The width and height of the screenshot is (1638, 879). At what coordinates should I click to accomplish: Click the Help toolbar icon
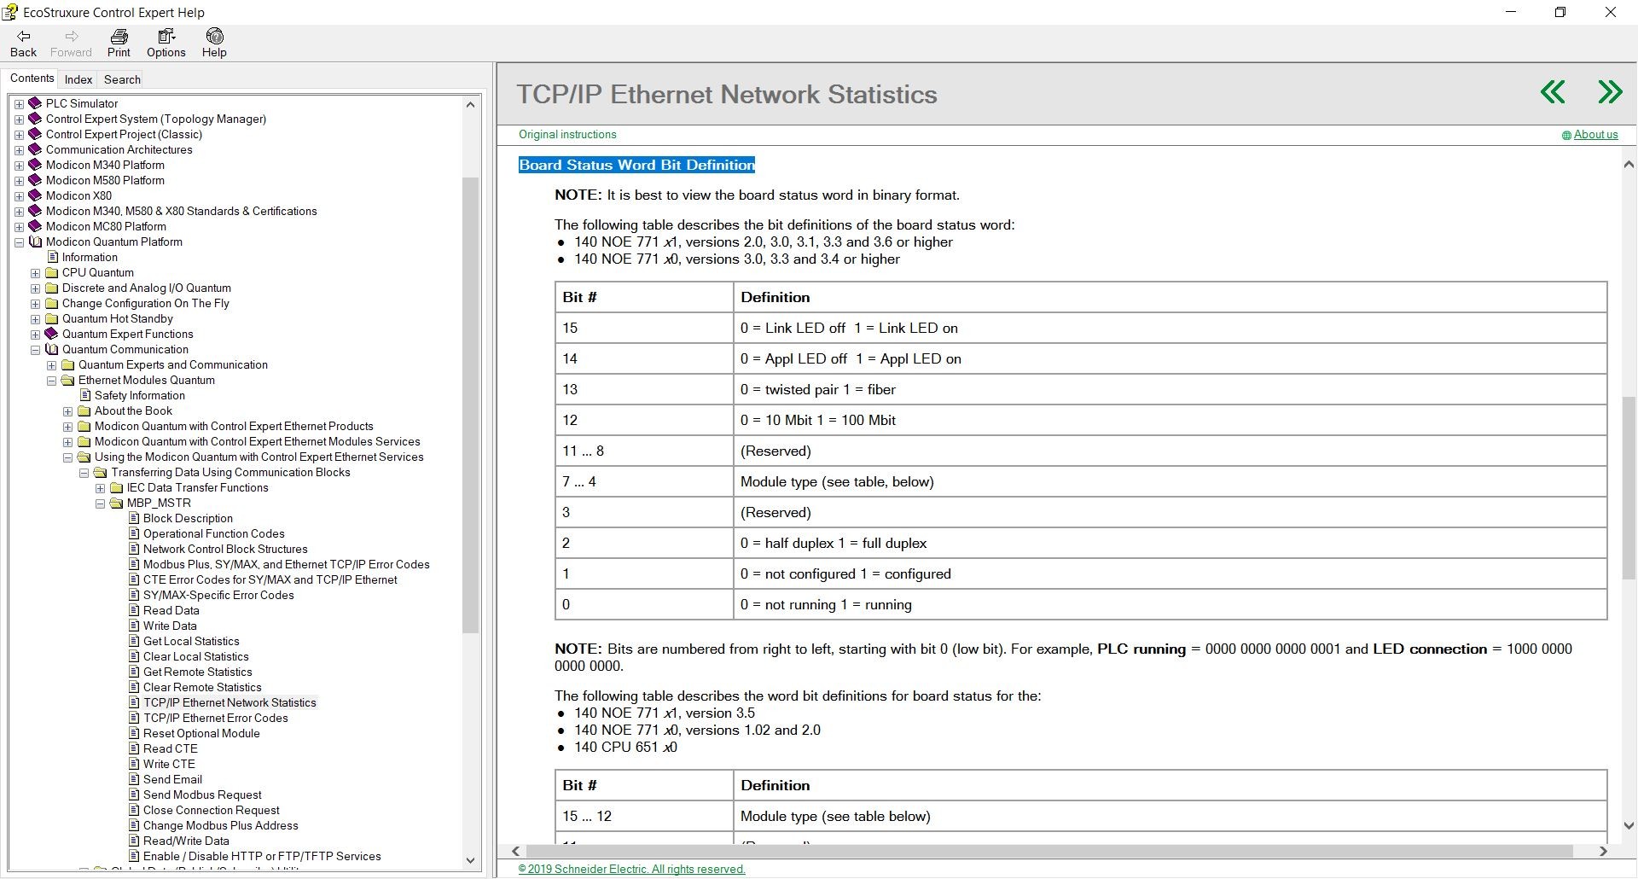214,36
